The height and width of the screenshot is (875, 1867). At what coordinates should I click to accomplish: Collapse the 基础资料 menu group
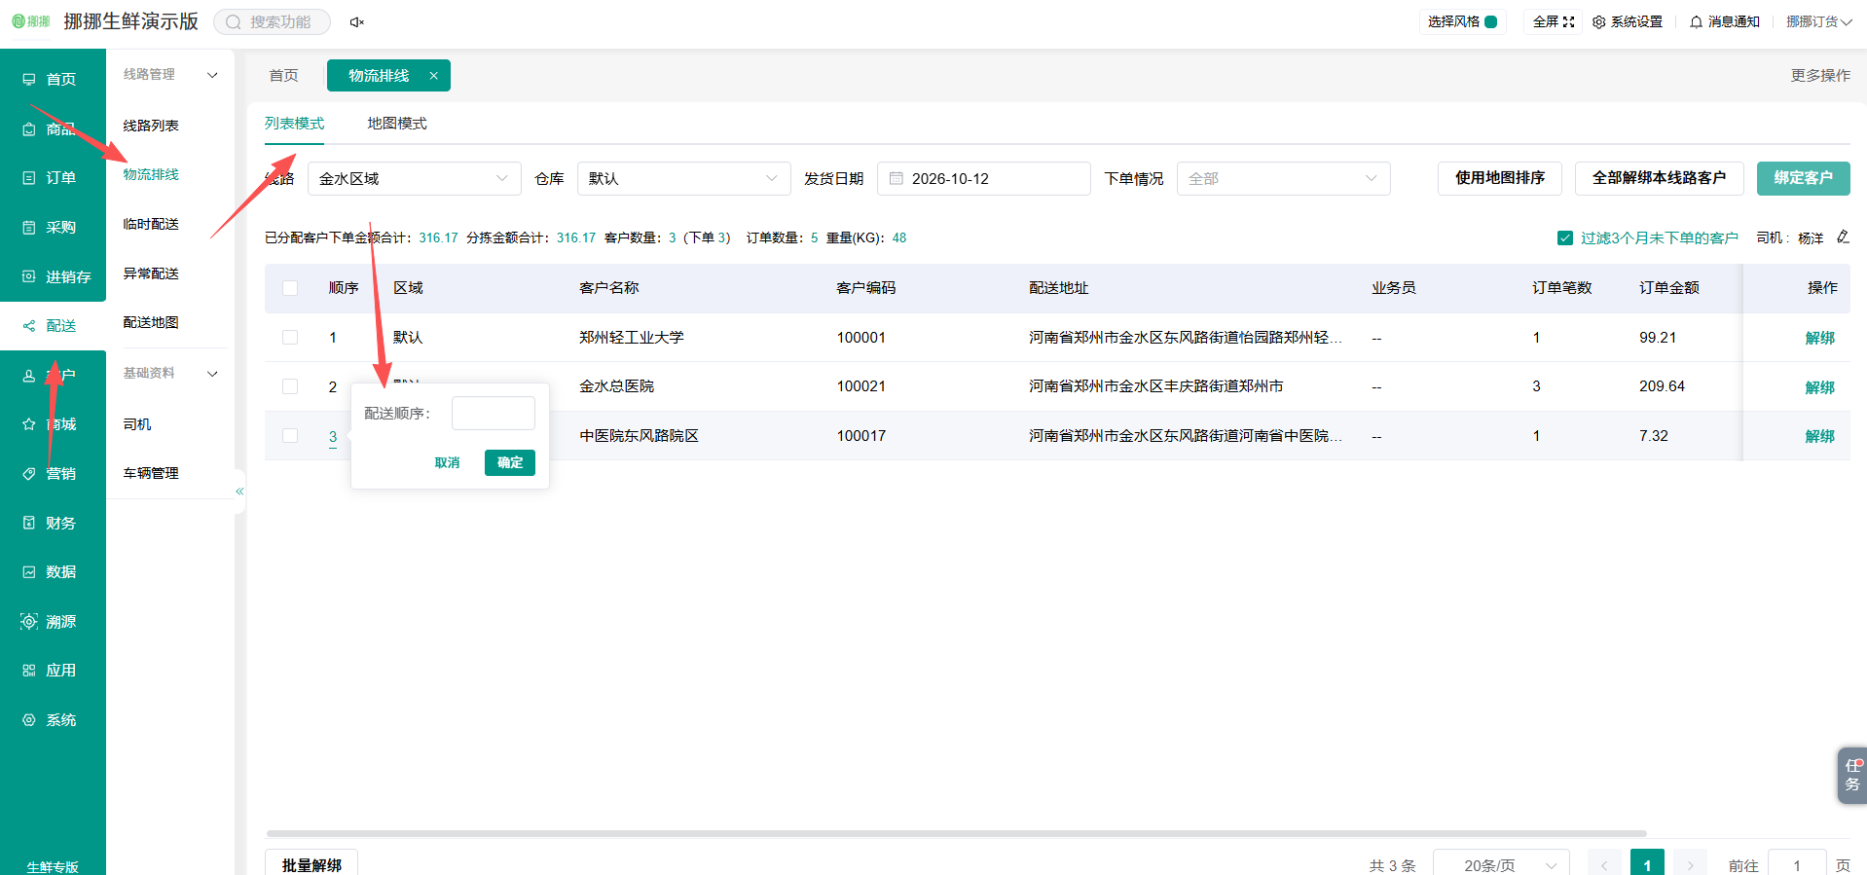[212, 374]
